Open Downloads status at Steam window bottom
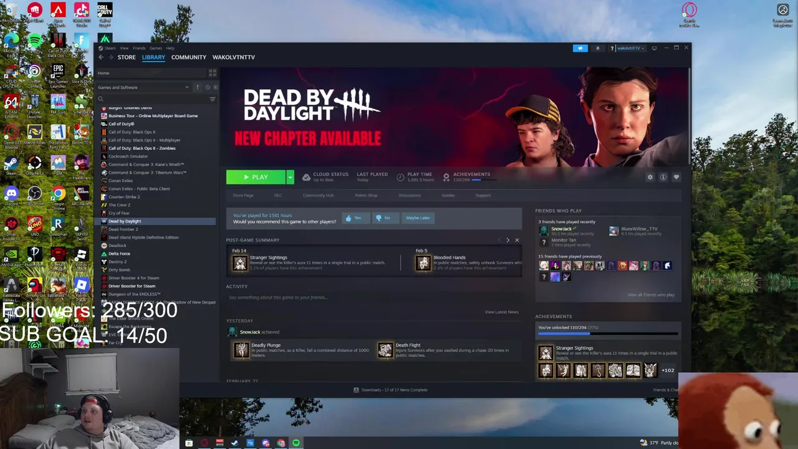 390,390
